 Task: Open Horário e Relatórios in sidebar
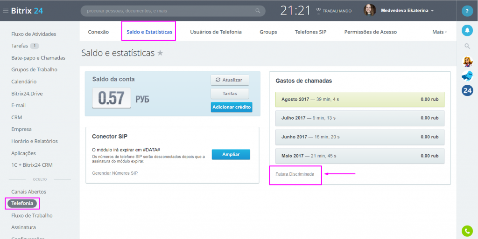(35, 141)
